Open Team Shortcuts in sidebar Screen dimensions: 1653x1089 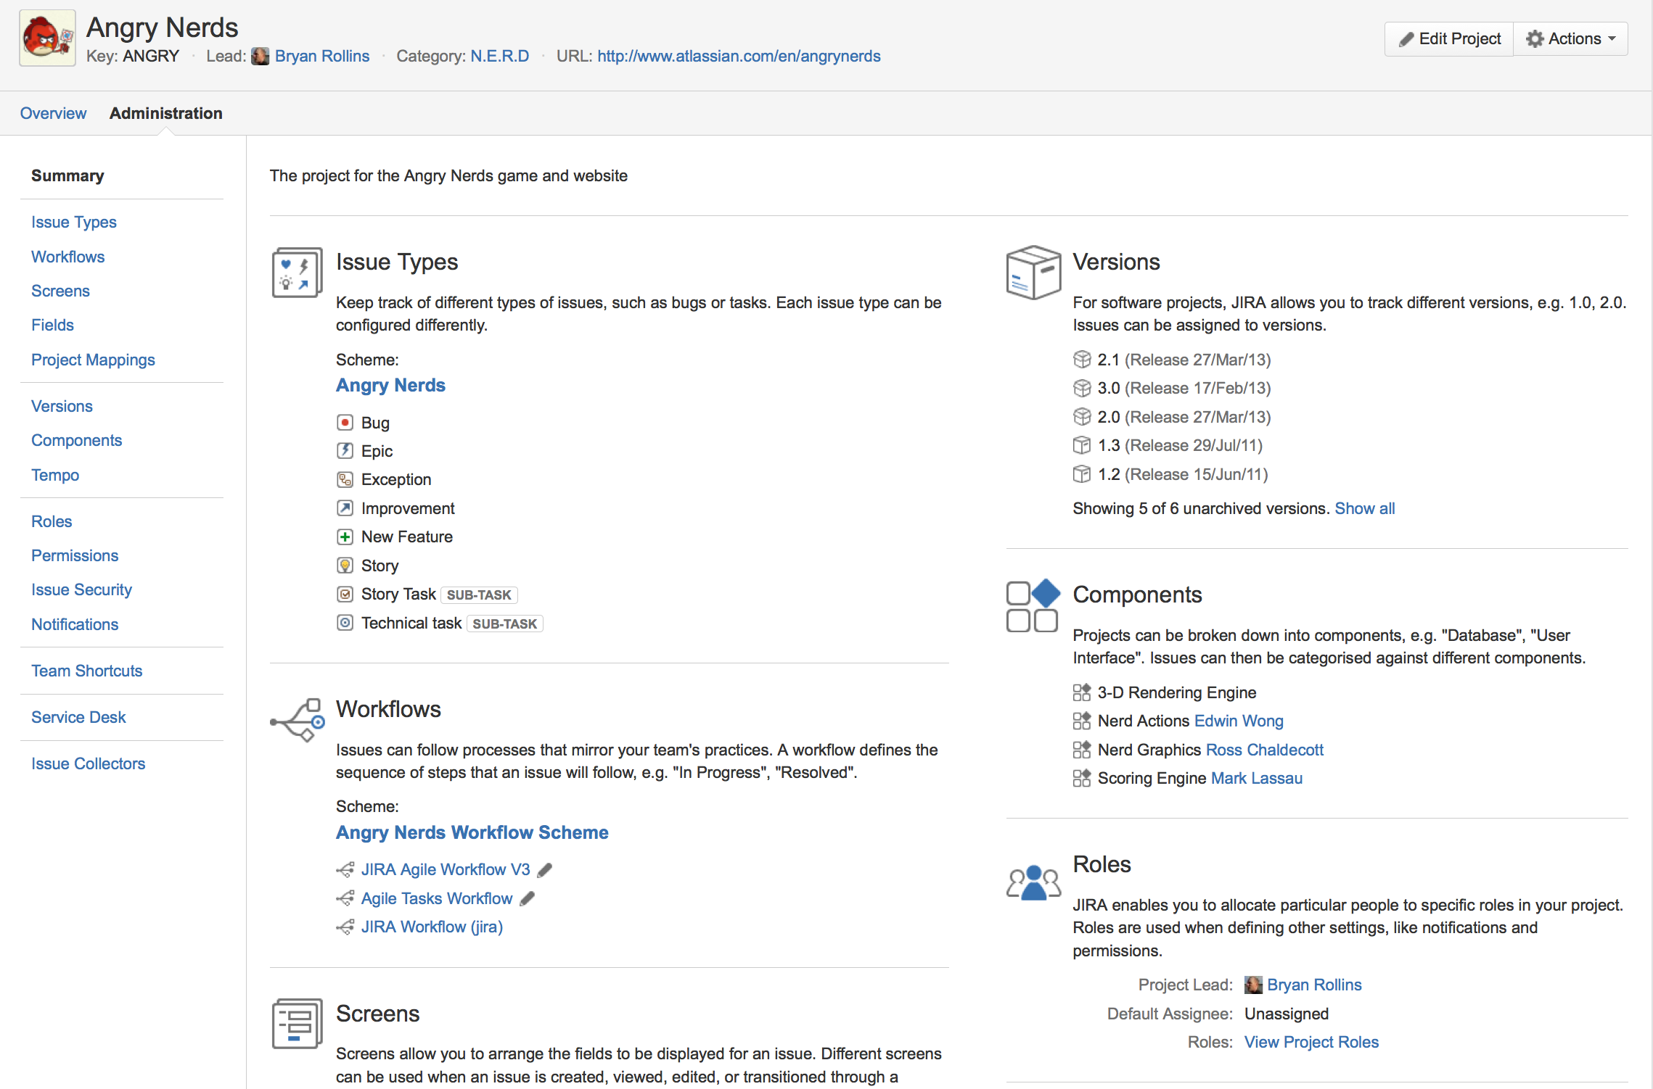coord(86,671)
